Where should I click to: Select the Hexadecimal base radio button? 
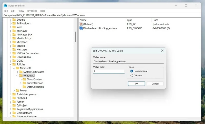[132, 71]
